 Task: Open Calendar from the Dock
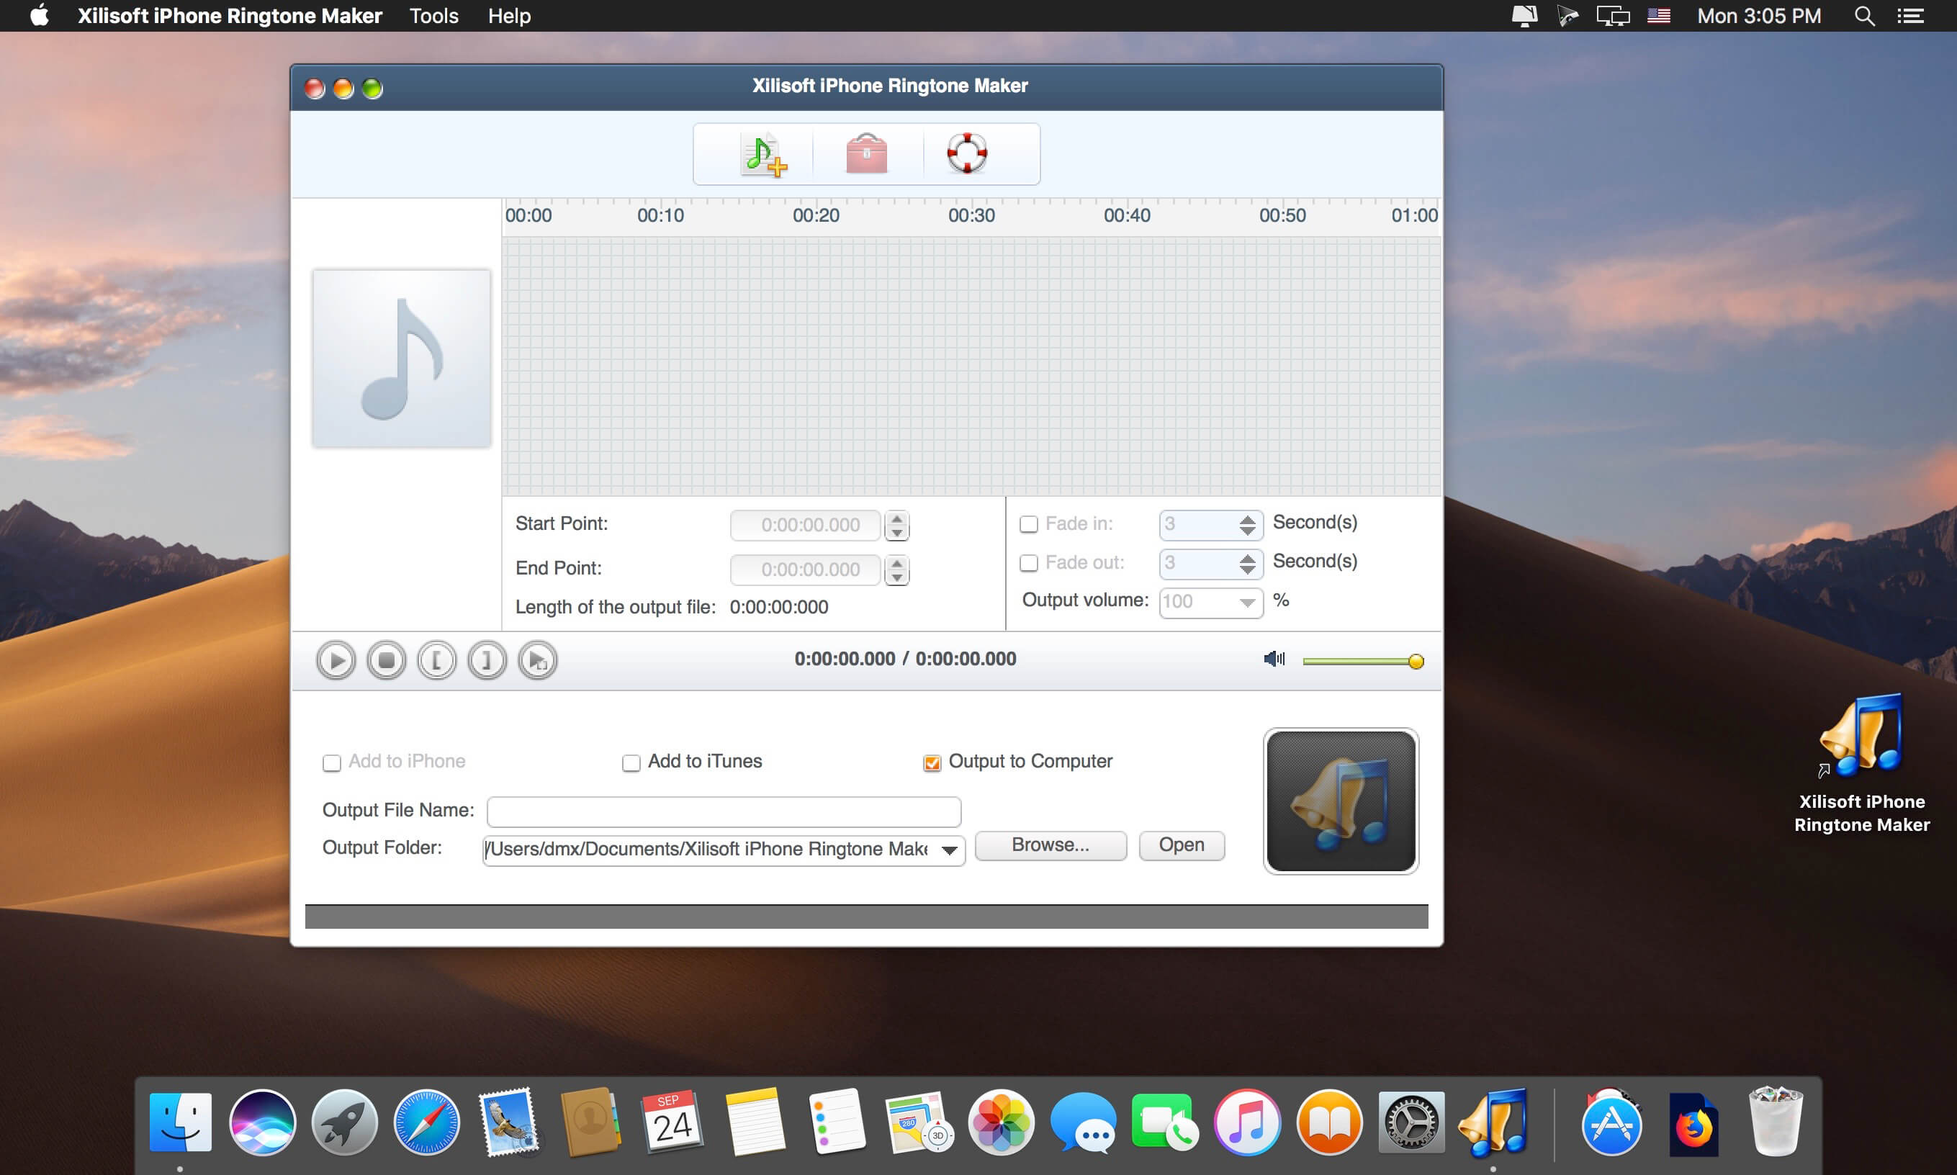click(672, 1122)
